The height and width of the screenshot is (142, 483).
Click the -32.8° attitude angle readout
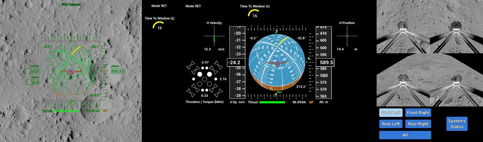click(301, 38)
